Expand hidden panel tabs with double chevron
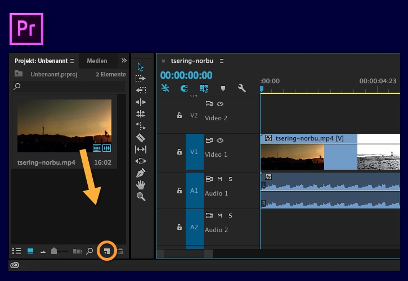 pos(124,60)
